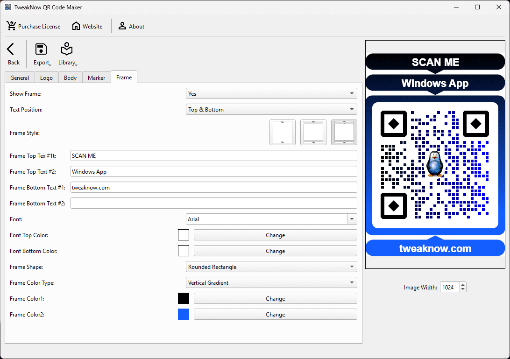The height and width of the screenshot is (359, 510).
Task: Select the middle Frame Style option
Action: (313, 132)
